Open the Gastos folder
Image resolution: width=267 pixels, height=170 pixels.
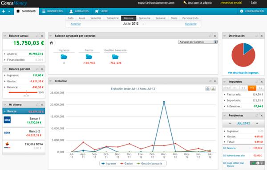click(x=89, y=57)
